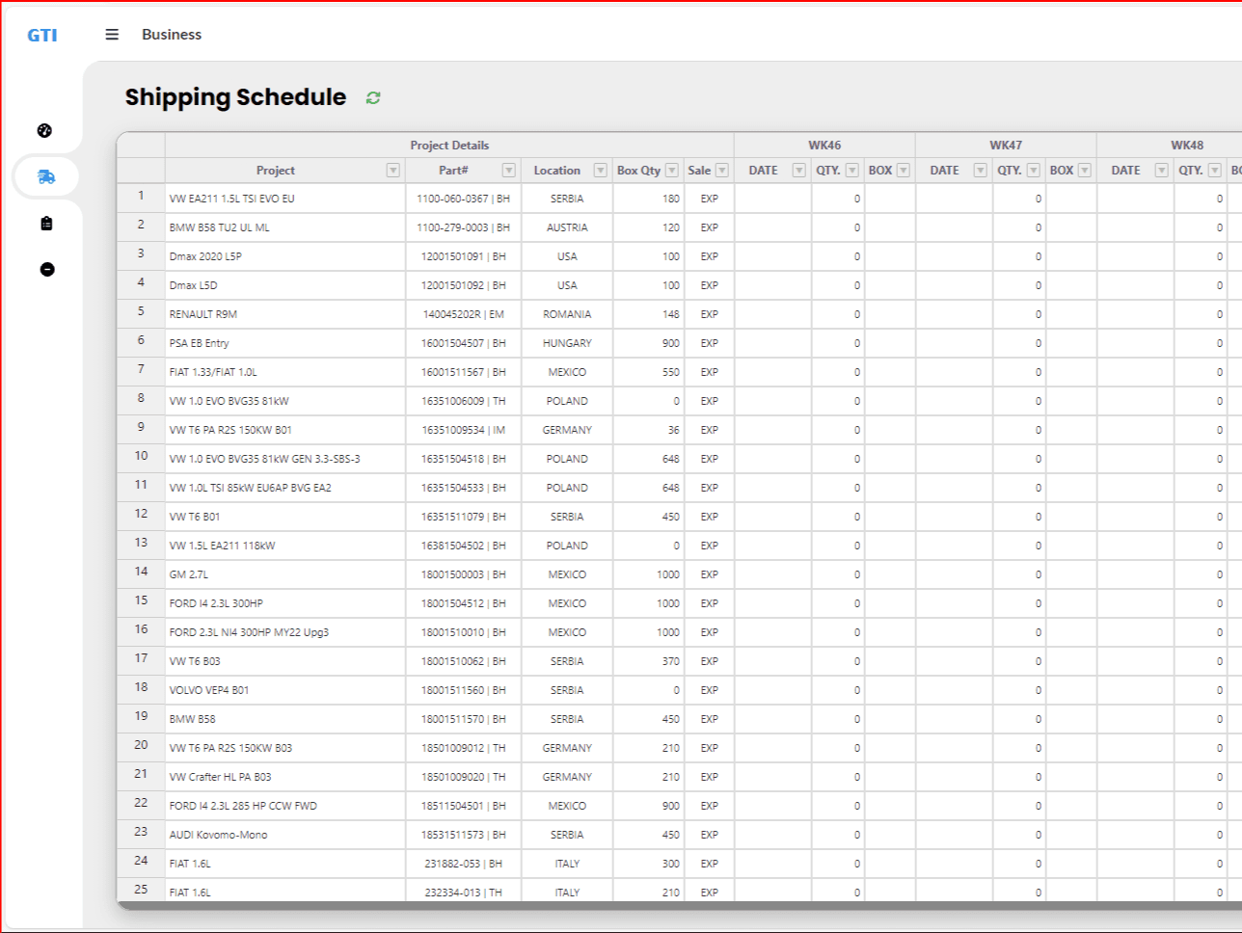Image resolution: width=1242 pixels, height=933 pixels.
Task: Refresh the Shipping Schedule
Action: (373, 97)
